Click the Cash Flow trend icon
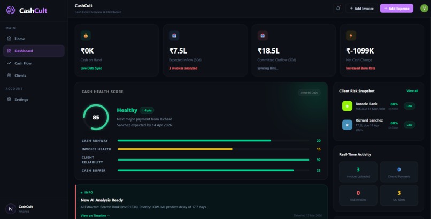This screenshot has height=219, width=431. (9, 63)
